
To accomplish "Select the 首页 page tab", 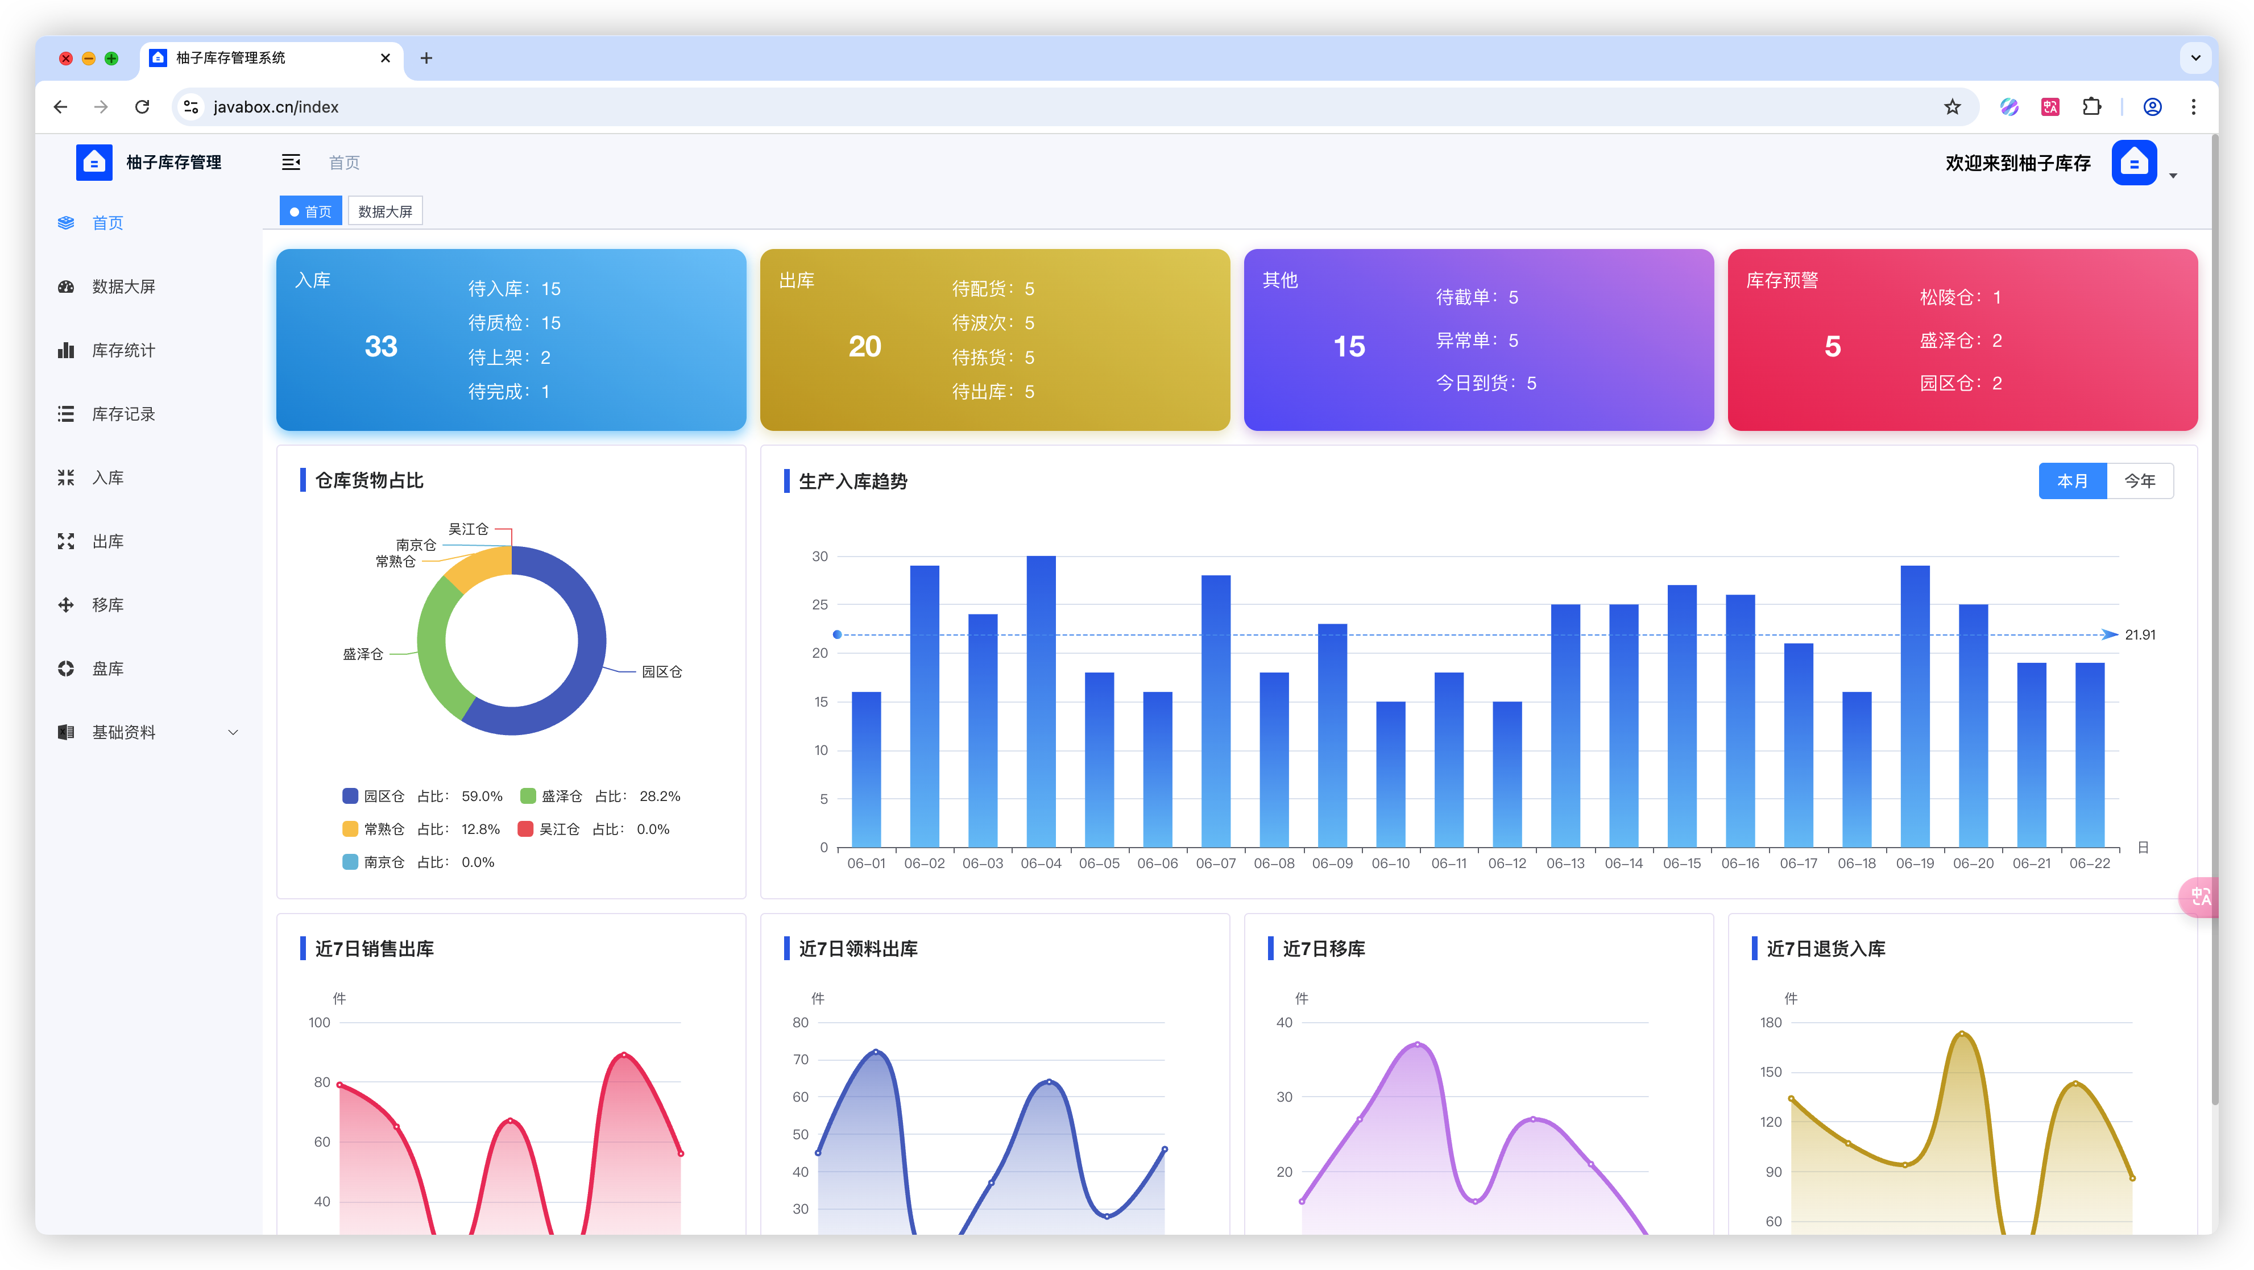I will [310, 211].
